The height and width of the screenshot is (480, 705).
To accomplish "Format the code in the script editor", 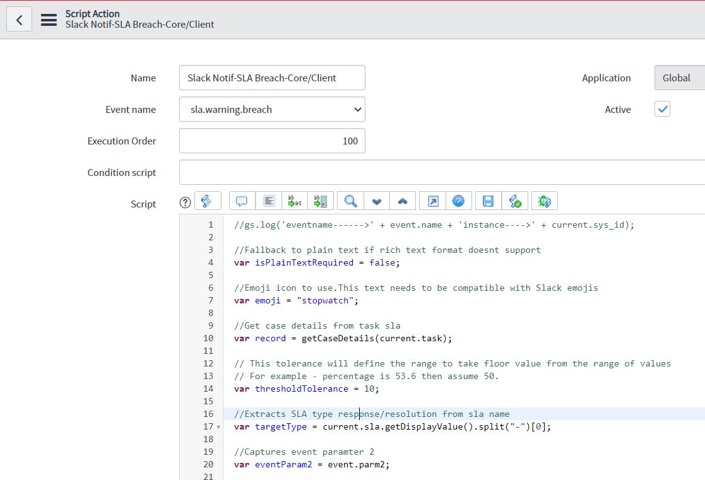I will [x=268, y=201].
